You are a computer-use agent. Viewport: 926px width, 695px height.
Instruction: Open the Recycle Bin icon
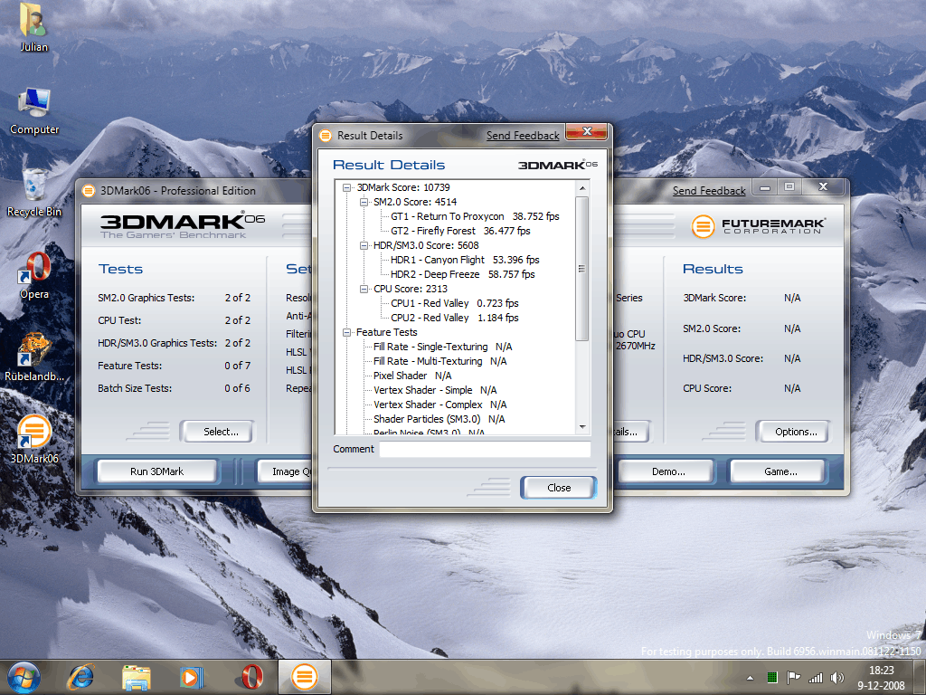[34, 193]
